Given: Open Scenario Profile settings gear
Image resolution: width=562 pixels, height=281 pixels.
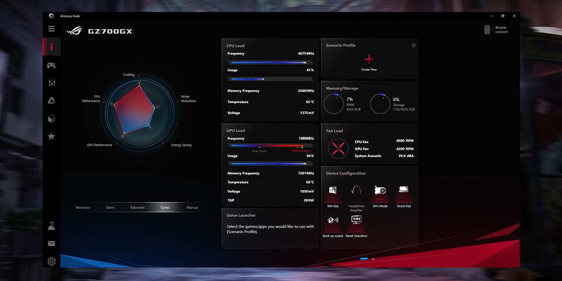Looking at the screenshot, I should click(x=414, y=45).
